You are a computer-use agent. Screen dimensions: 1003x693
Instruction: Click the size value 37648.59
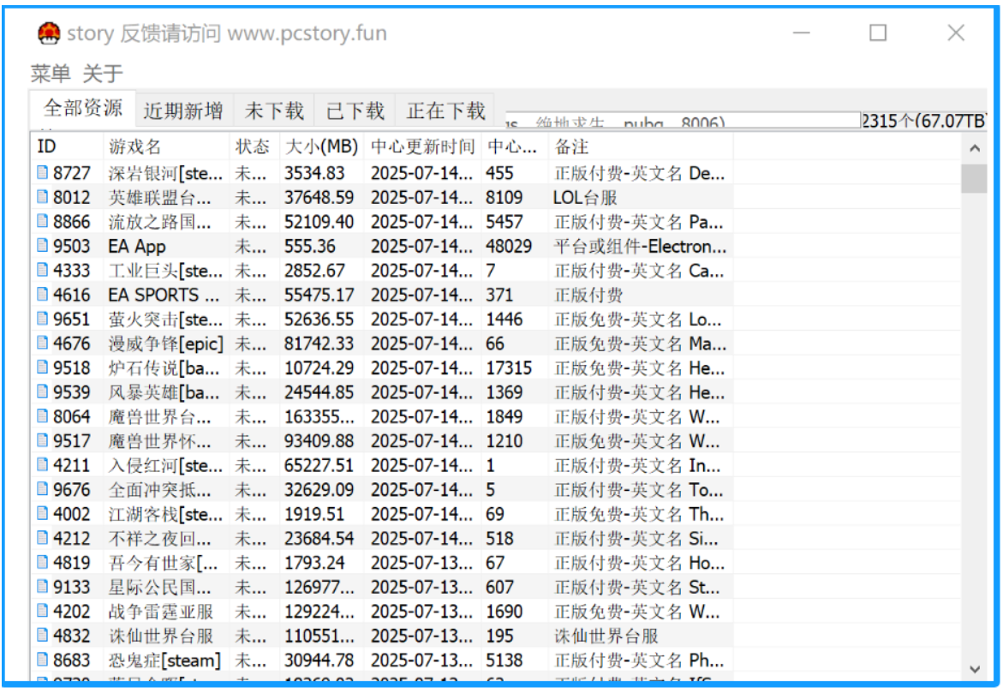click(x=319, y=197)
